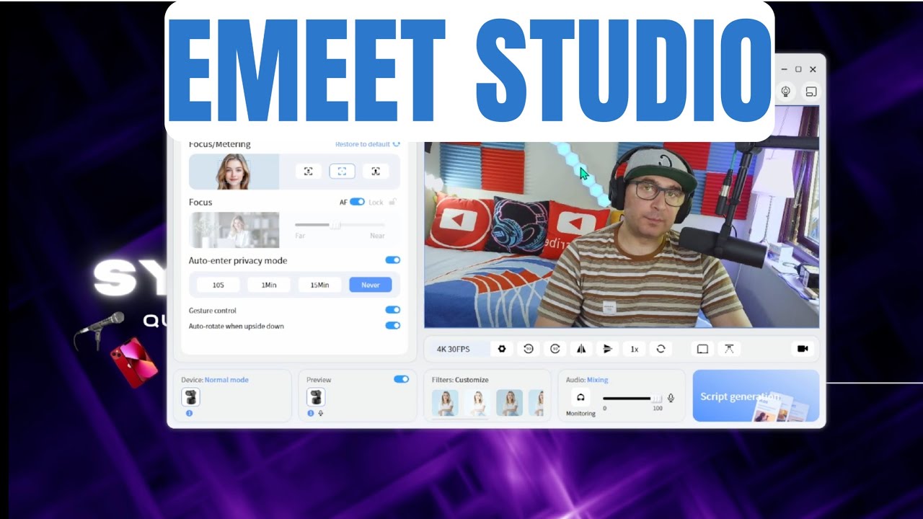Image resolution: width=923 pixels, height=519 pixels.
Task: Toggle the Preview switch
Action: point(401,379)
